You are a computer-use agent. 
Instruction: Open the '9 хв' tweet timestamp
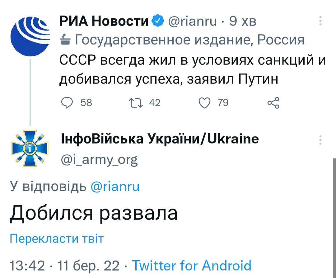[243, 21]
